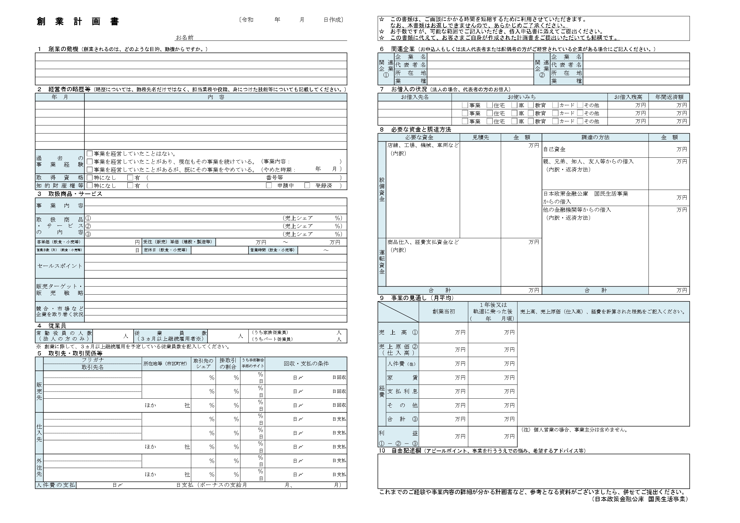This screenshot has height=523, width=740.
Task: Click the 自己資金 金額 cell
Action: pos(664,149)
